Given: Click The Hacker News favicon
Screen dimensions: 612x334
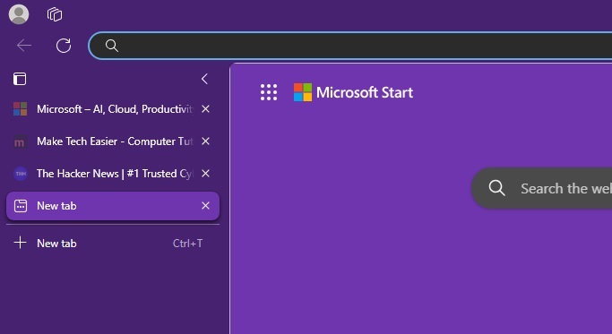Looking at the screenshot, I should [x=21, y=174].
